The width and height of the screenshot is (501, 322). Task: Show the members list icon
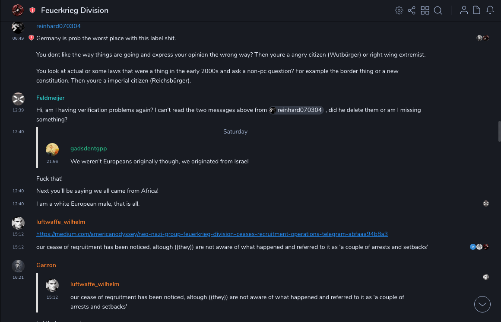(464, 10)
